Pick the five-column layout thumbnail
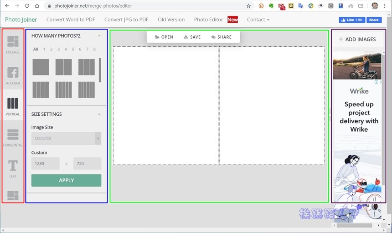The height and width of the screenshot is (233, 392). [x=63, y=90]
